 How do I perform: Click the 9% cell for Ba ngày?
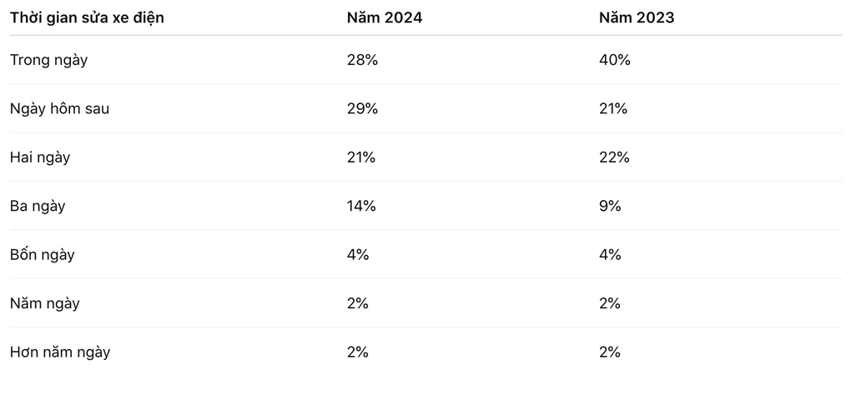point(610,207)
